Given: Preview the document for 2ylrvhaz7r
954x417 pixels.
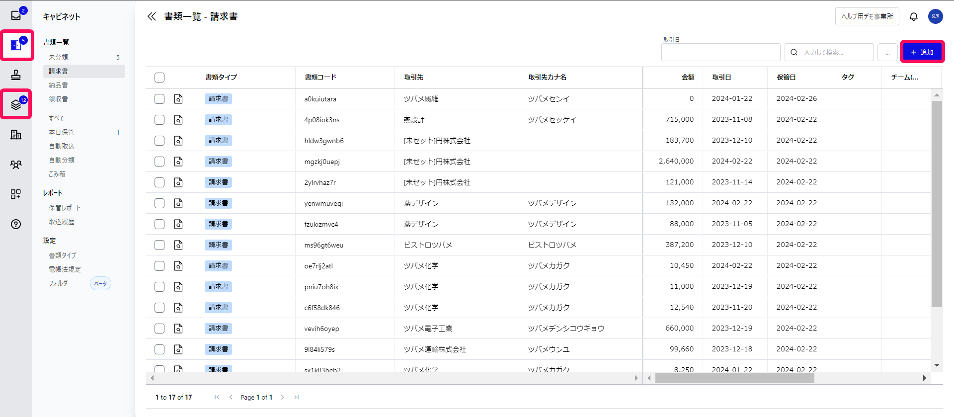Looking at the screenshot, I should click(178, 182).
